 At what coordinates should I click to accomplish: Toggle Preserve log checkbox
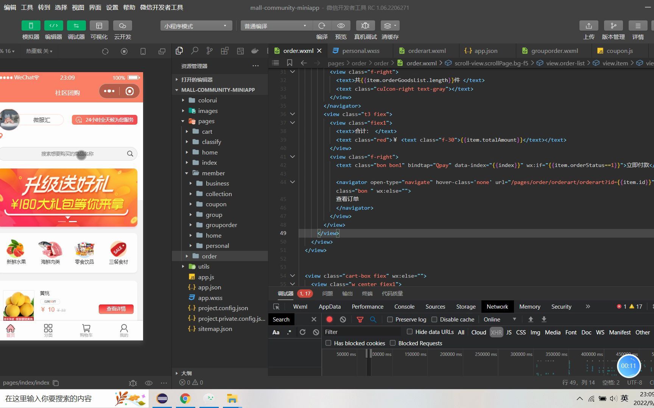point(390,319)
